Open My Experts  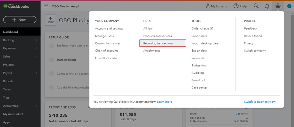point(216,6)
